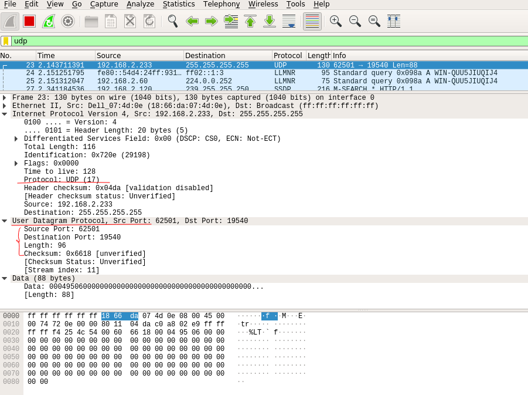
Task: Toggle auto-scroll during live capture
Action: (x=289, y=21)
